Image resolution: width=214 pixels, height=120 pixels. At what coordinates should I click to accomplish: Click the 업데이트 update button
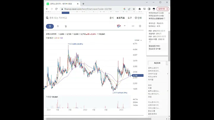163,9
